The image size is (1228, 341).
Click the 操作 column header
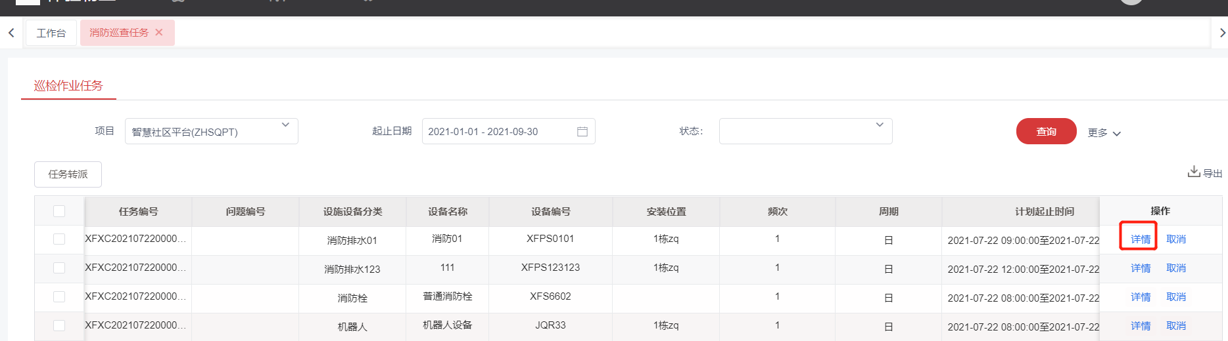(x=1160, y=211)
